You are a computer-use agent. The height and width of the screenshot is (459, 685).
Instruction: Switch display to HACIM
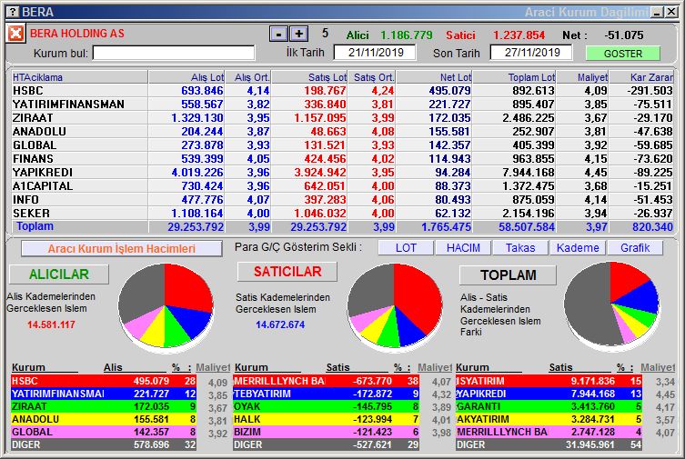(463, 248)
